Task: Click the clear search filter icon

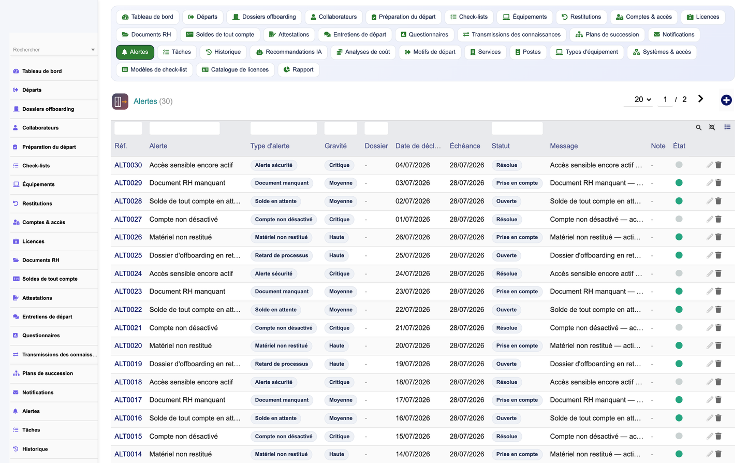Action: click(x=712, y=127)
